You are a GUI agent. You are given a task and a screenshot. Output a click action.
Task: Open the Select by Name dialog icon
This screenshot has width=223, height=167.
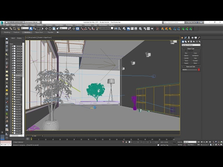[34, 29]
